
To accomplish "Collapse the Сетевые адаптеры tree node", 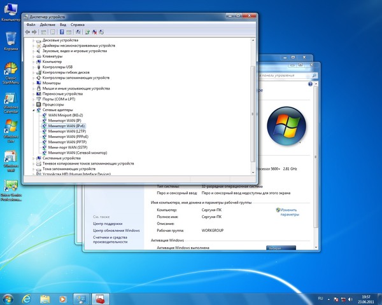I will click(34, 110).
